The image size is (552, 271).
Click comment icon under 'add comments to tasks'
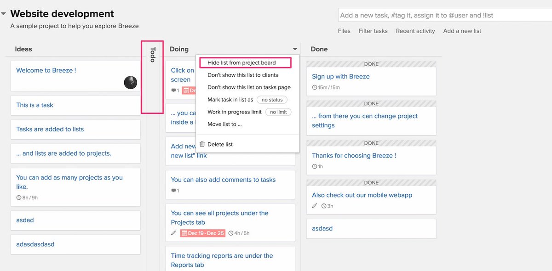tap(173, 191)
